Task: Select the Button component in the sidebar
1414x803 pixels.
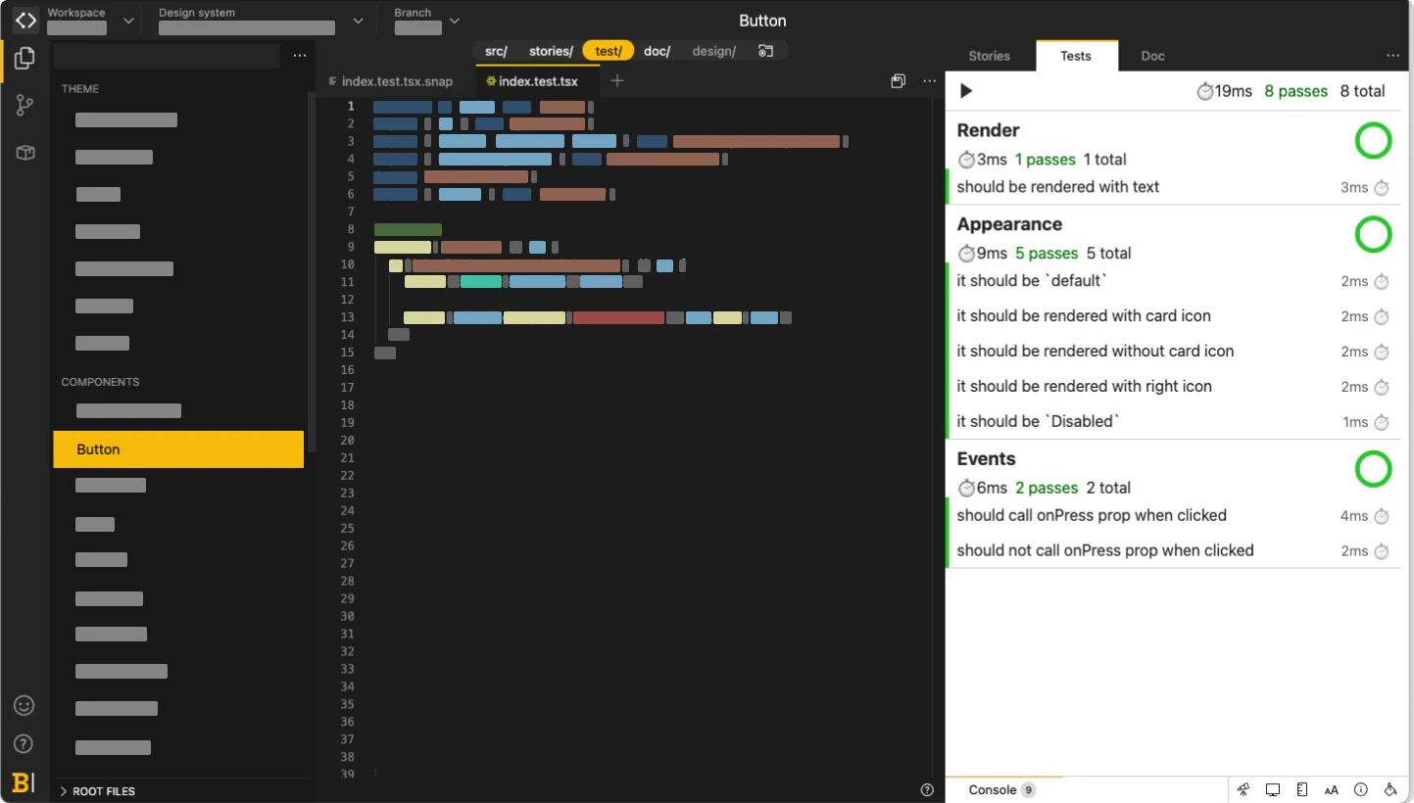Action: click(97, 449)
